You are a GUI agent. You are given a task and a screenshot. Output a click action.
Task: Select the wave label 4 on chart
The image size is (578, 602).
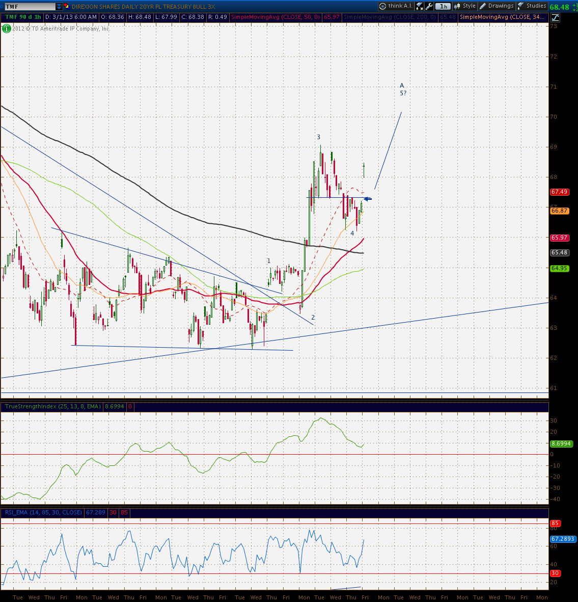pyautogui.click(x=352, y=233)
